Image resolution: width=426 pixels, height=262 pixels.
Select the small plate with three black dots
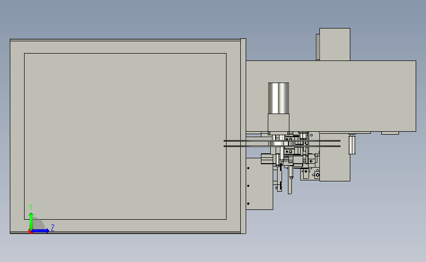[259, 184]
